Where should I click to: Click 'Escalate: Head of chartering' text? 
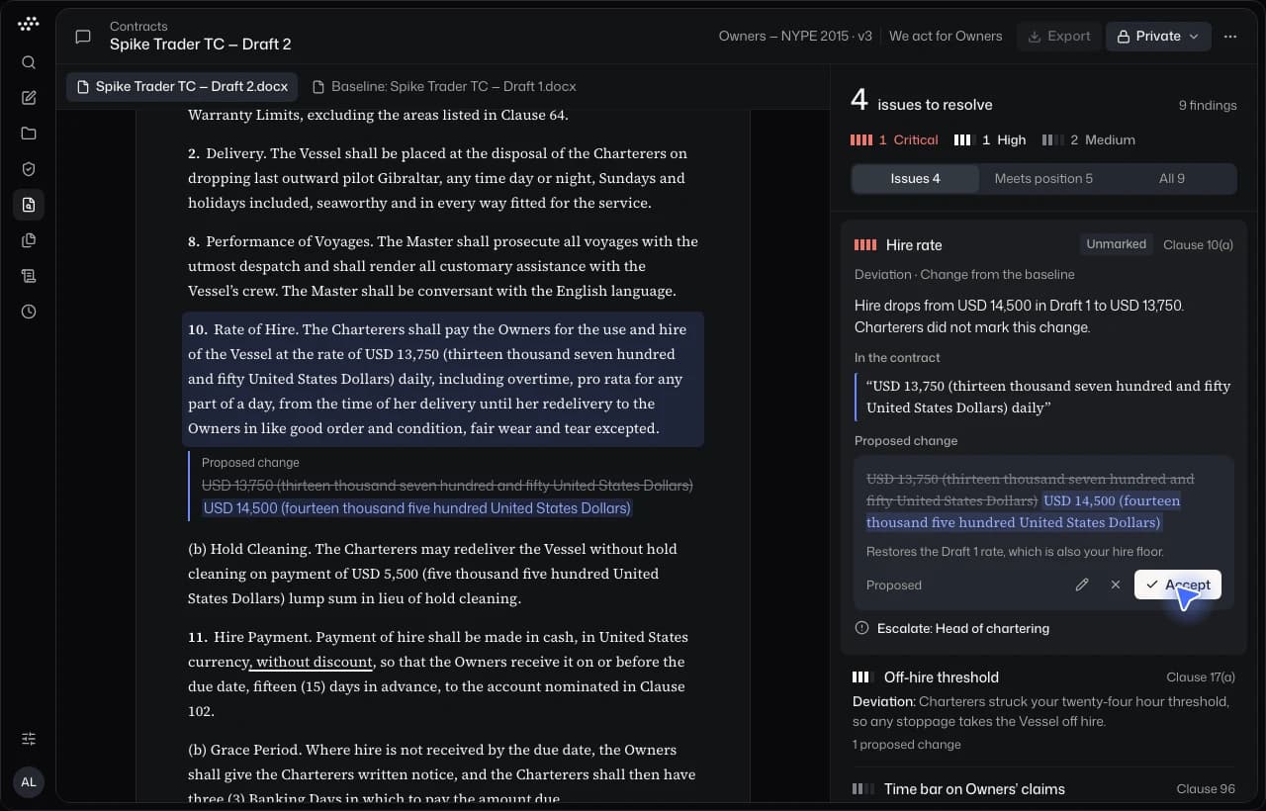(962, 628)
